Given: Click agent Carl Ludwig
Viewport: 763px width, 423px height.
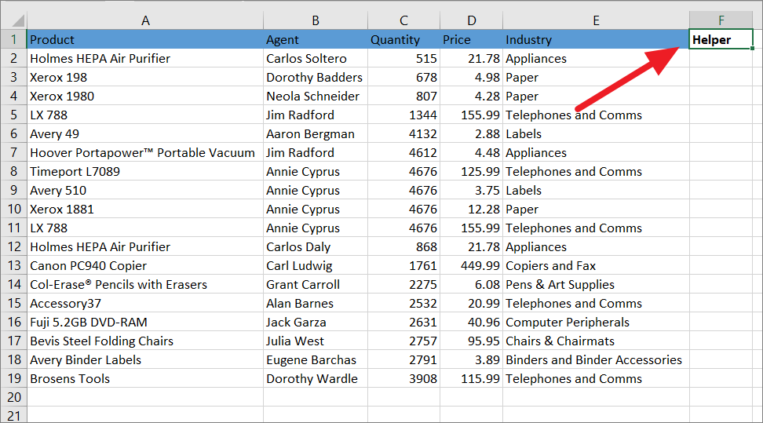Looking at the screenshot, I should tap(316, 265).
